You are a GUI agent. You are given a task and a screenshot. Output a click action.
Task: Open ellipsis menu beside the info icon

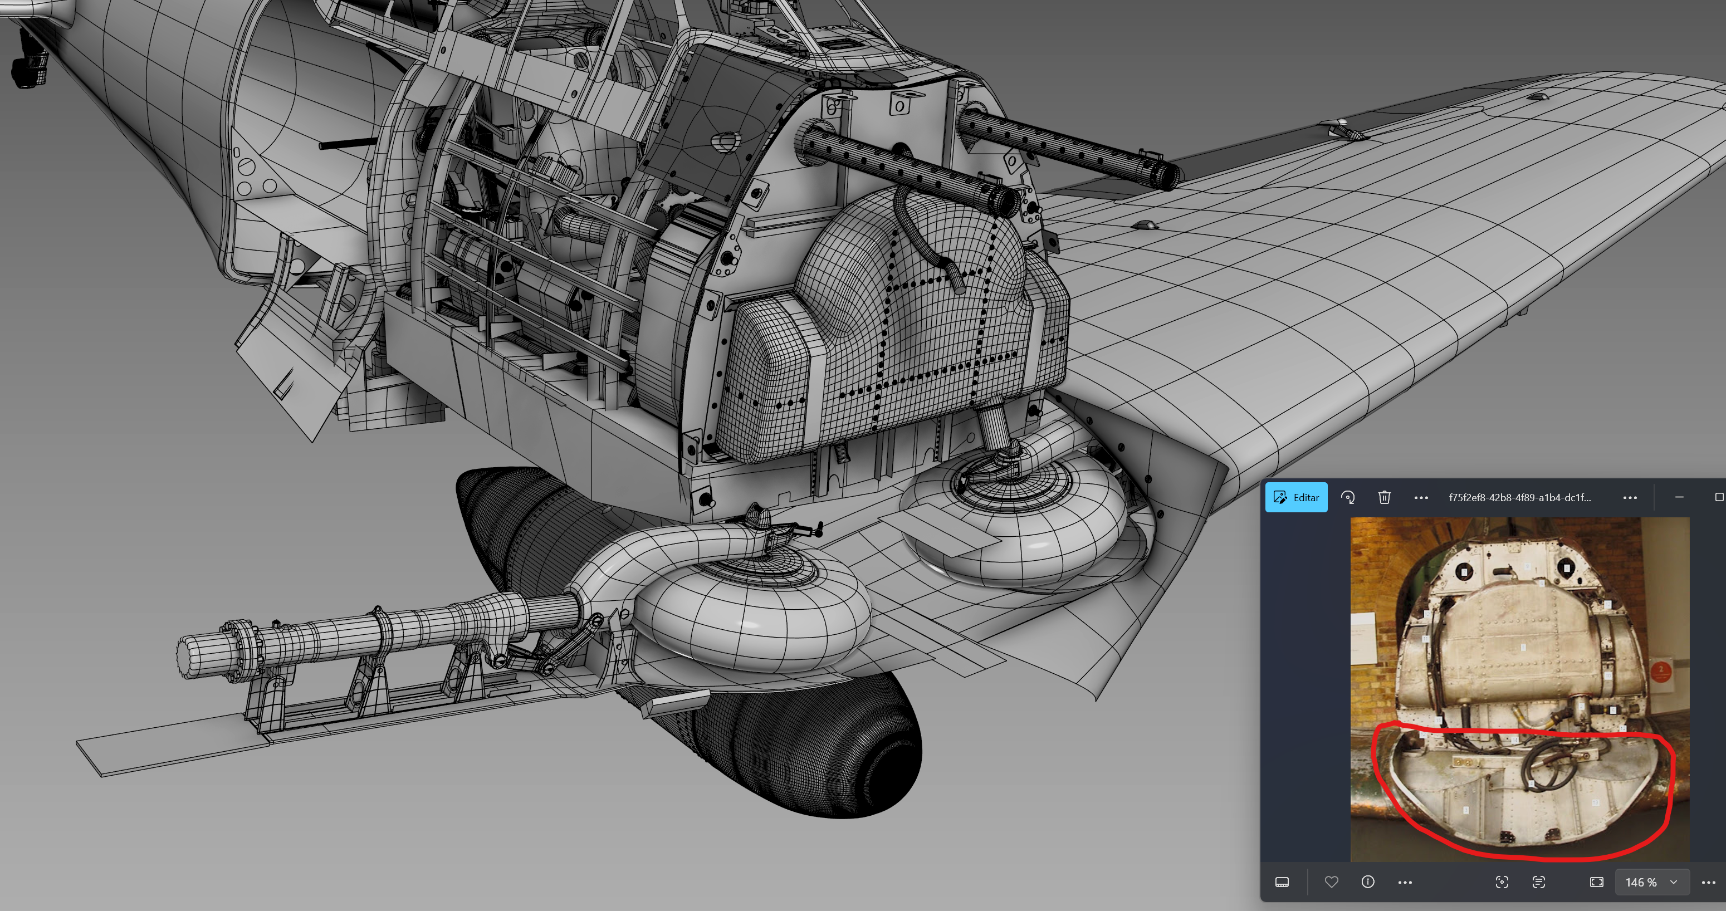(x=1405, y=883)
